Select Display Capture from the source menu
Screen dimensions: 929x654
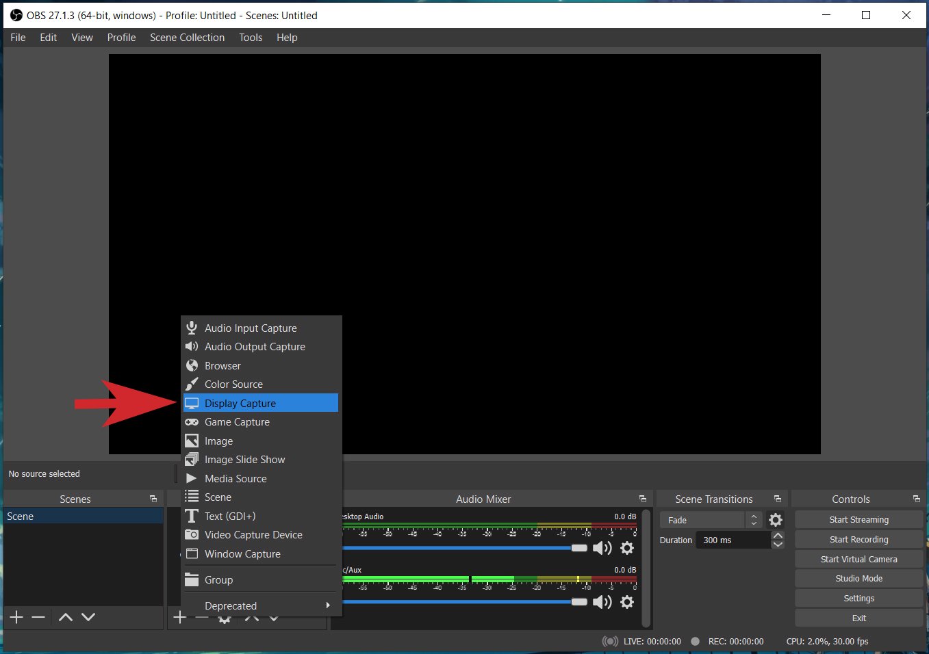tap(240, 403)
